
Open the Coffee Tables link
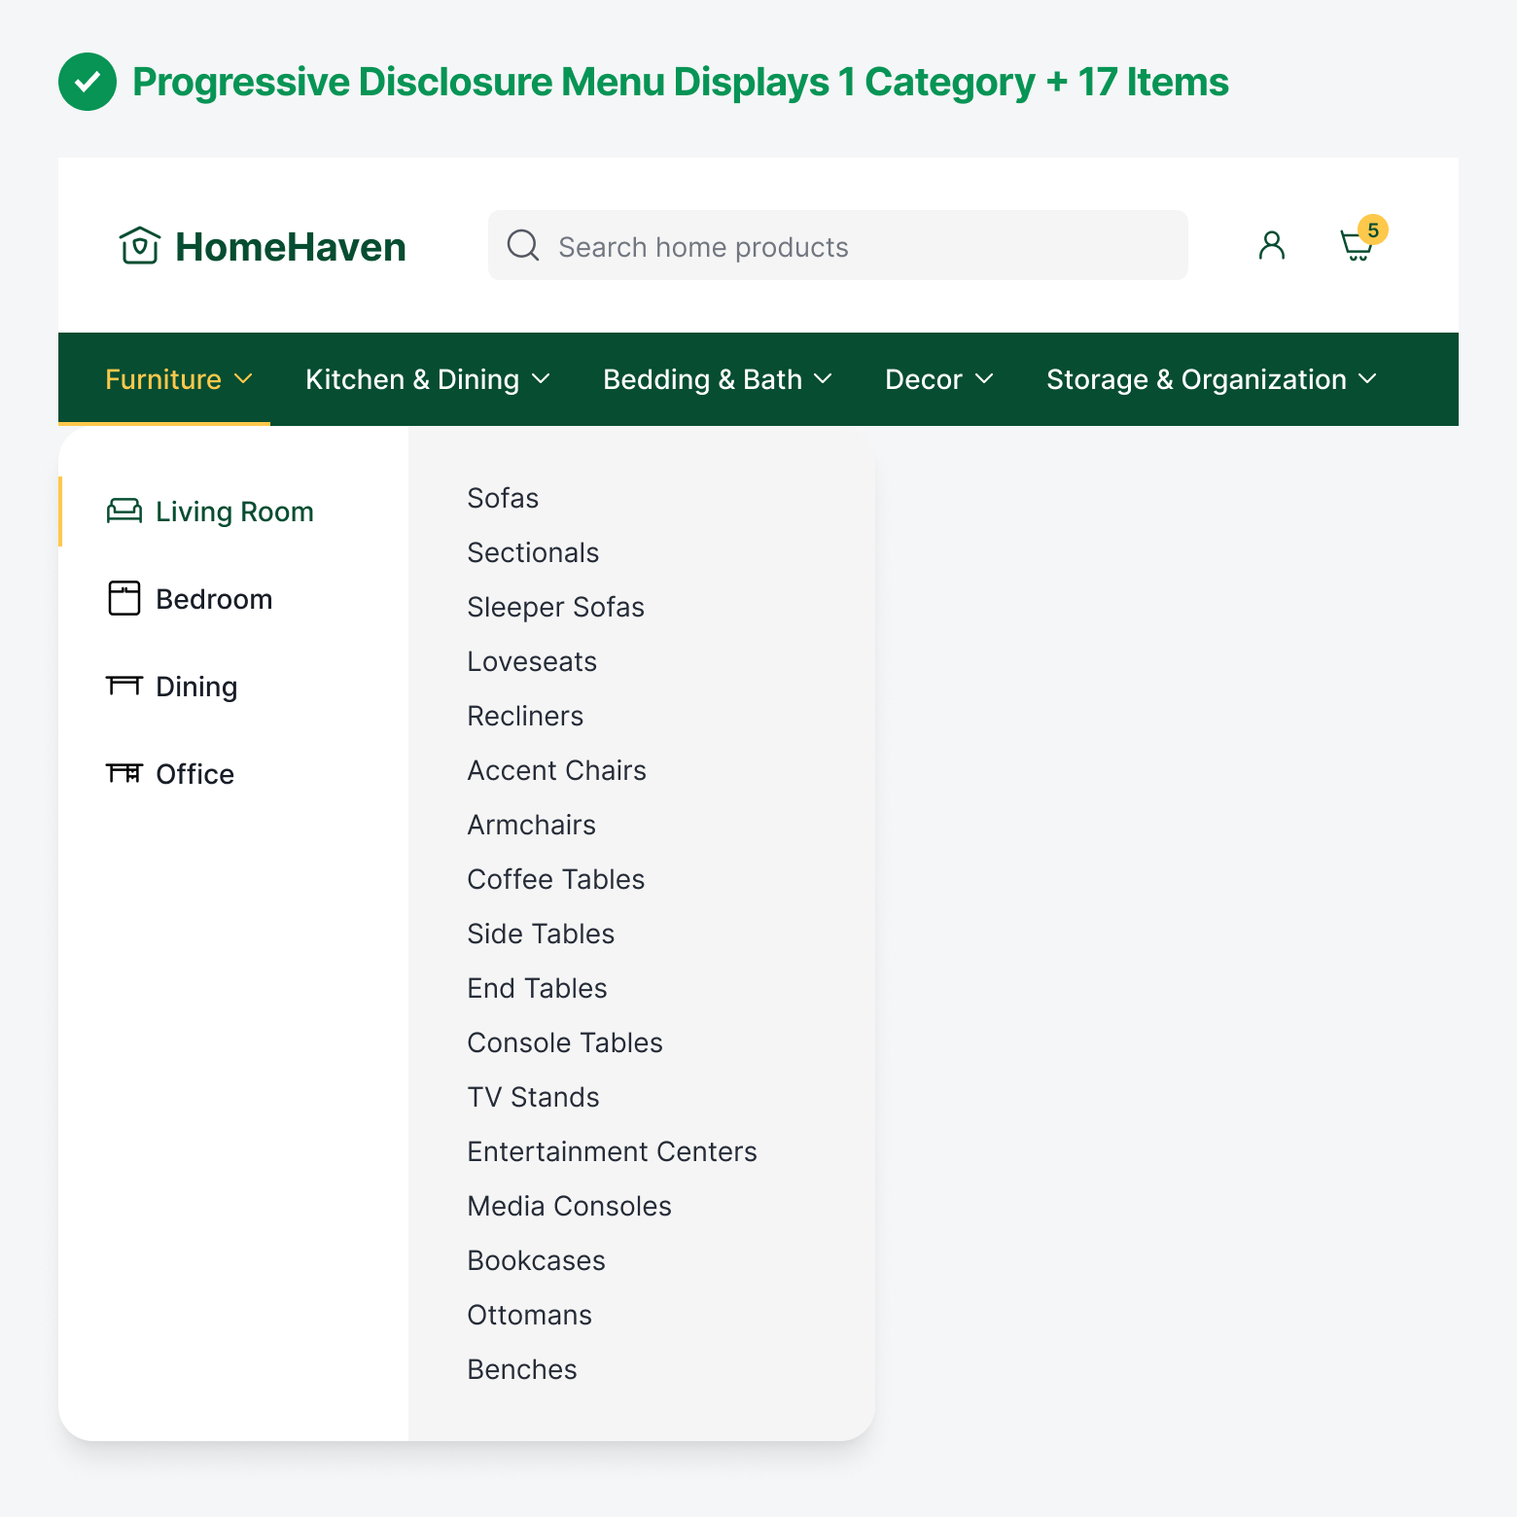[555, 879]
